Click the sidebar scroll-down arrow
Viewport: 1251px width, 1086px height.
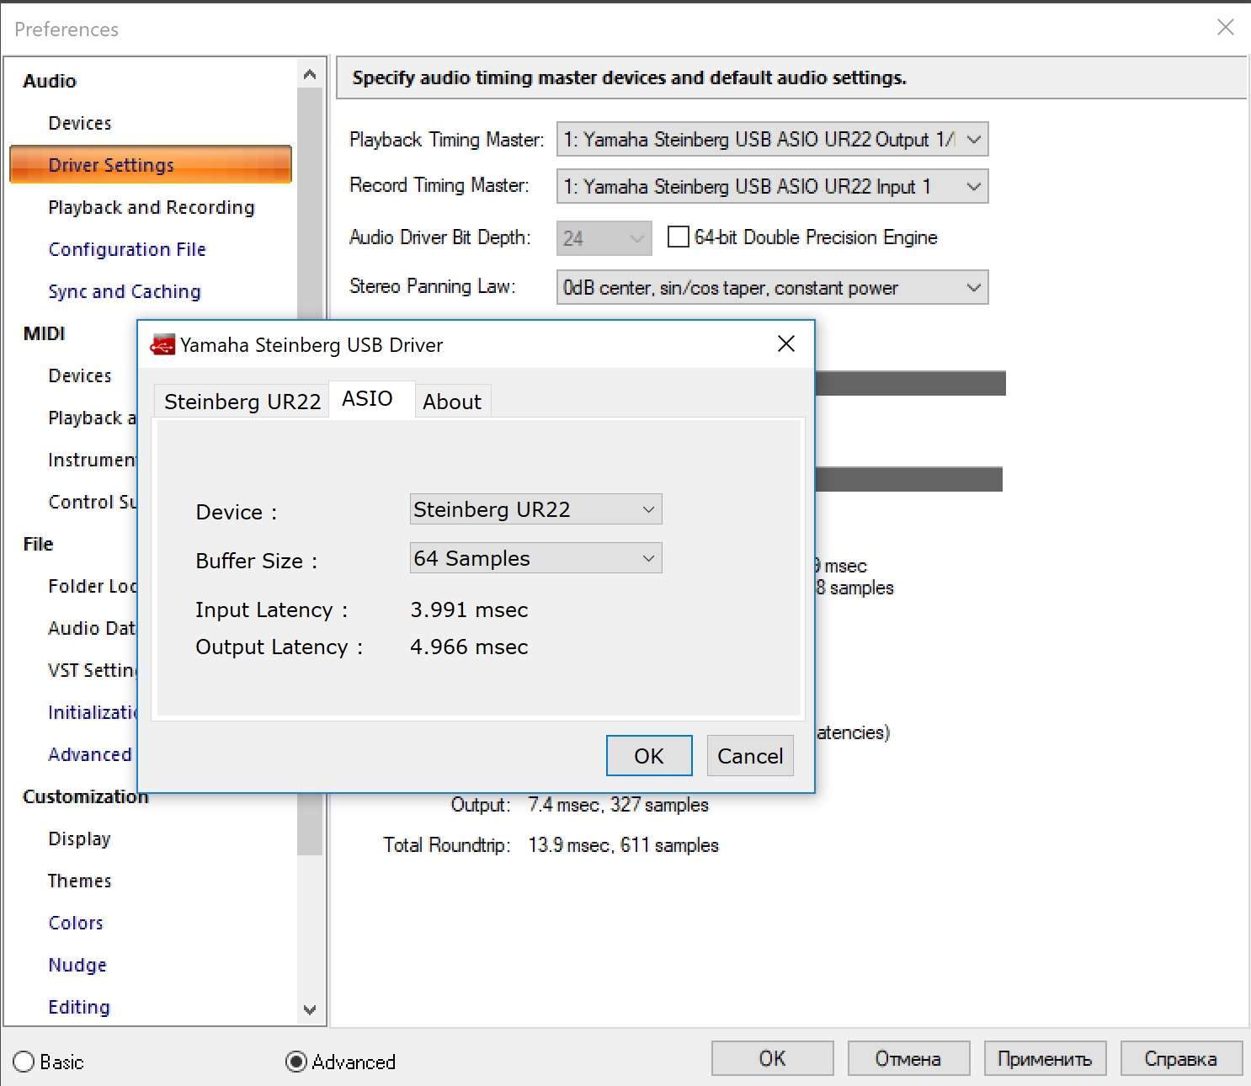click(x=310, y=1009)
